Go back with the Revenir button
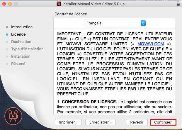 coord(137,122)
